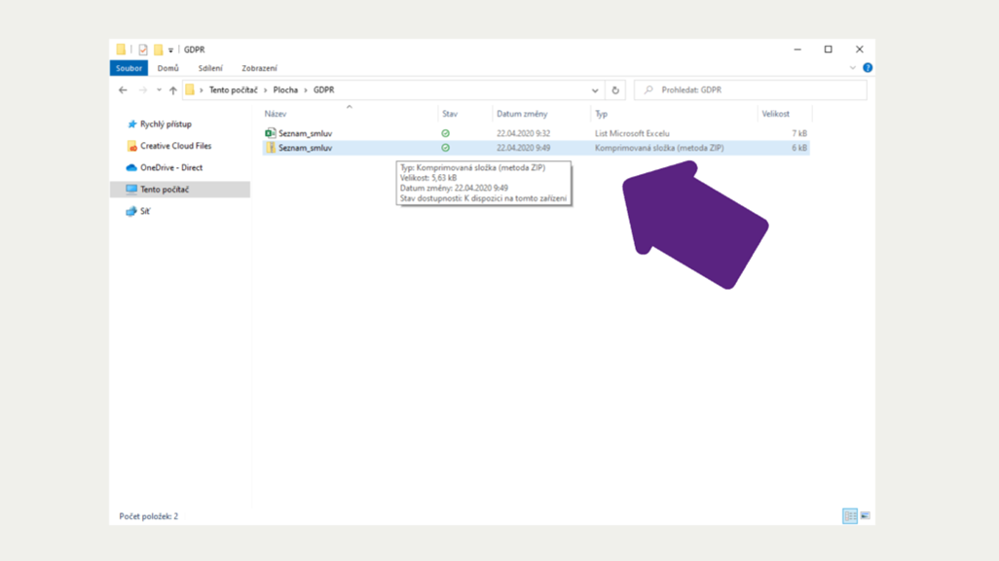Sort by the Typ column header
The height and width of the screenshot is (561, 999).
tap(602, 114)
